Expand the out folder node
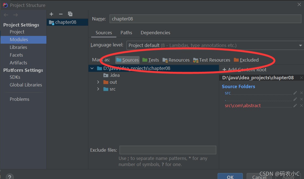The height and width of the screenshot is (179, 304). coord(98,82)
